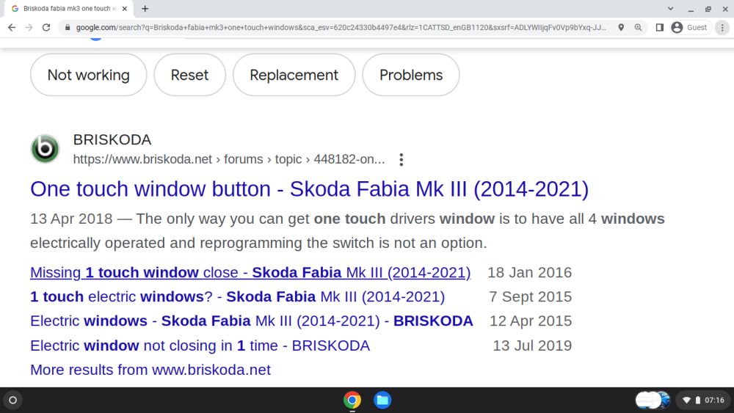Image resolution: width=734 pixels, height=413 pixels.
Task: Click the BRISKODA site name
Action: tap(112, 139)
